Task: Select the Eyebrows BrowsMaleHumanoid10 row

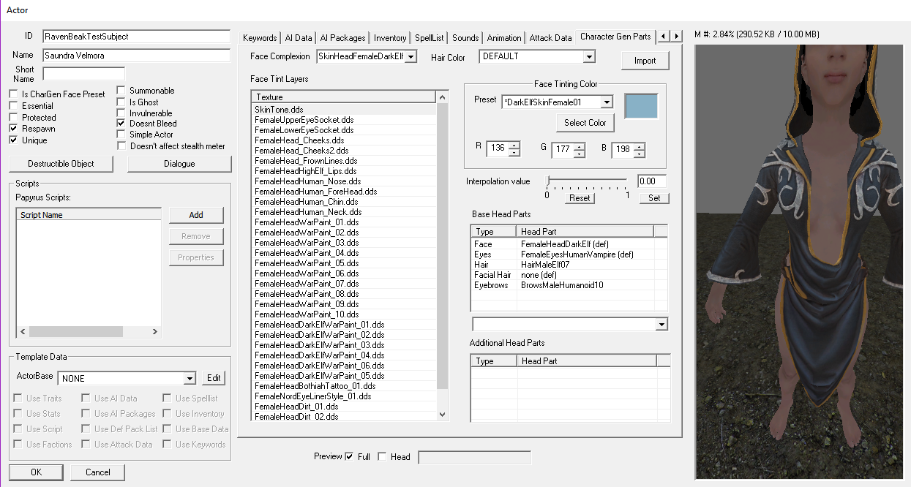Action: point(569,285)
